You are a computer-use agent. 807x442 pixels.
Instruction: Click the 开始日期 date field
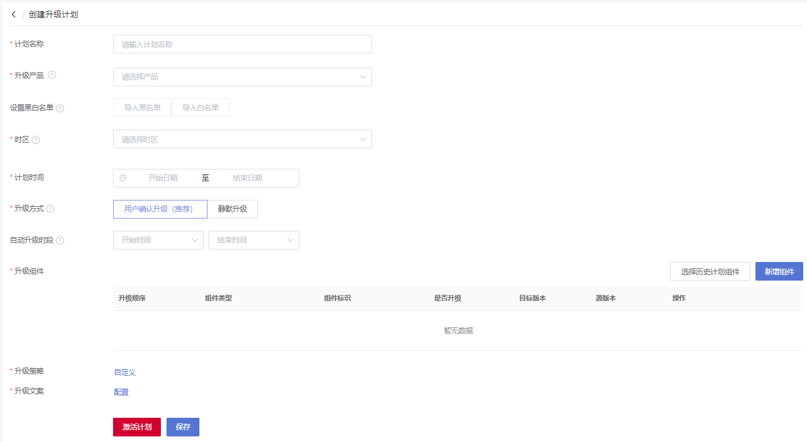(163, 178)
